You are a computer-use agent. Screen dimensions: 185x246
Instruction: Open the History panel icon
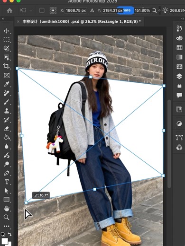[x=179, y=28]
